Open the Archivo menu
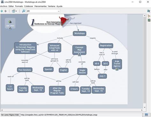Image resolution: width=151 pixels, height=117 pixels. point(4,6)
